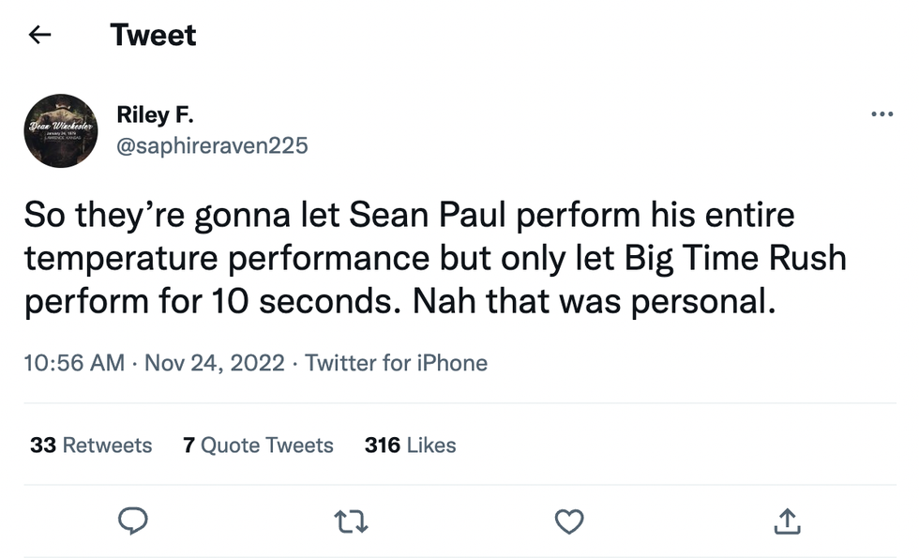Image resolution: width=919 pixels, height=558 pixels.
Task: See who gave the 316 Likes
Action: click(x=410, y=445)
